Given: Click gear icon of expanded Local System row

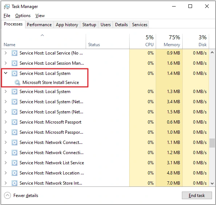Looking at the screenshot, I should point(15,73).
